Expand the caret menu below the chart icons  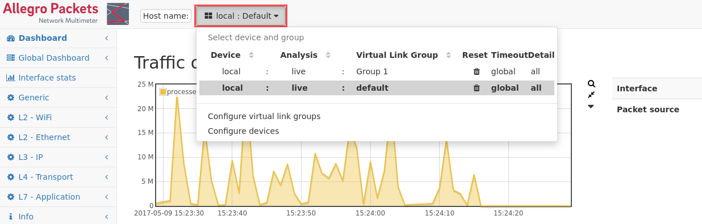click(591, 107)
